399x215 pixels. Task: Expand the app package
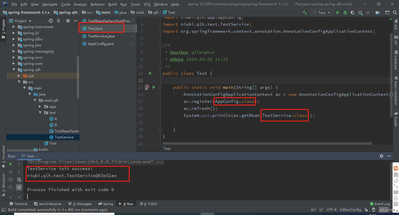pyautogui.click(x=40, y=107)
